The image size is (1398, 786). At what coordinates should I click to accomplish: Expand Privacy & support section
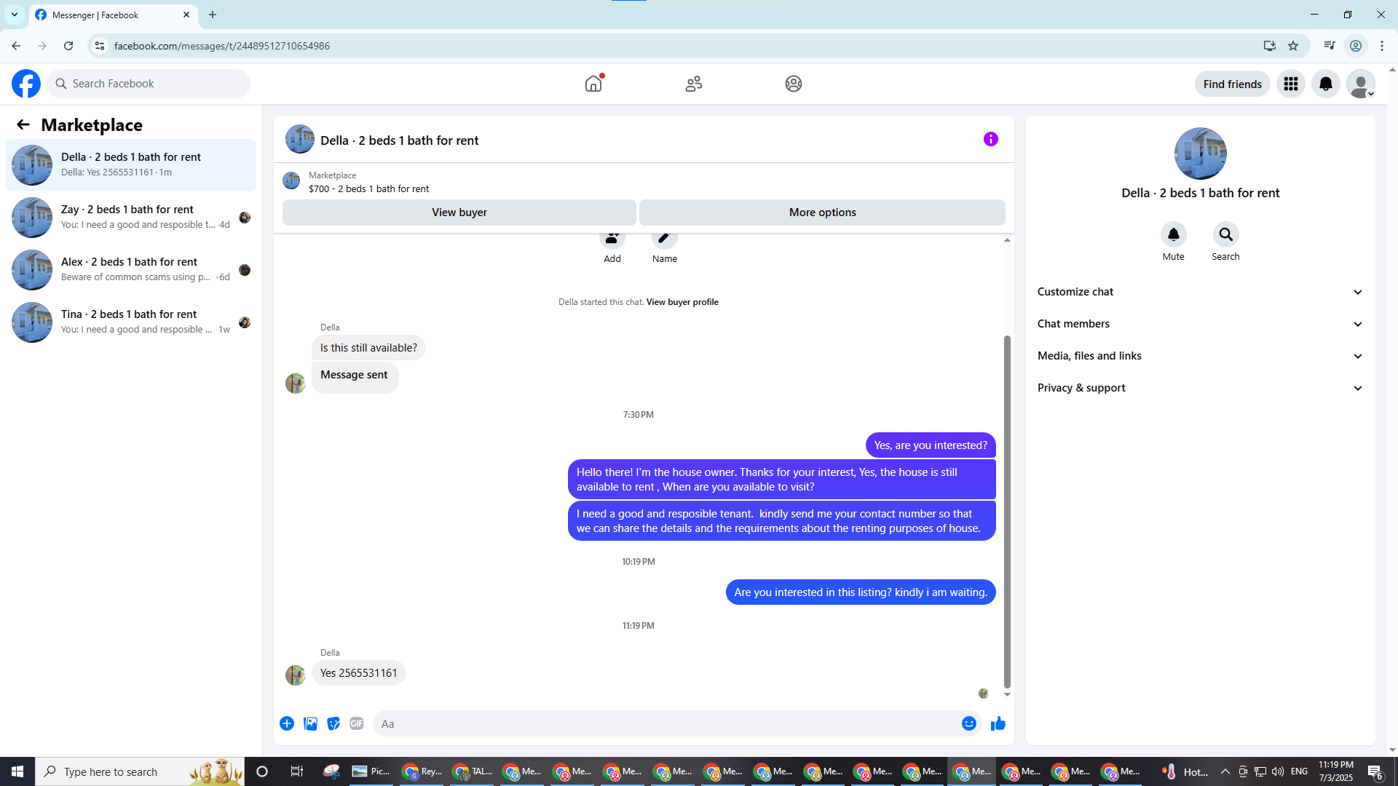(1199, 388)
